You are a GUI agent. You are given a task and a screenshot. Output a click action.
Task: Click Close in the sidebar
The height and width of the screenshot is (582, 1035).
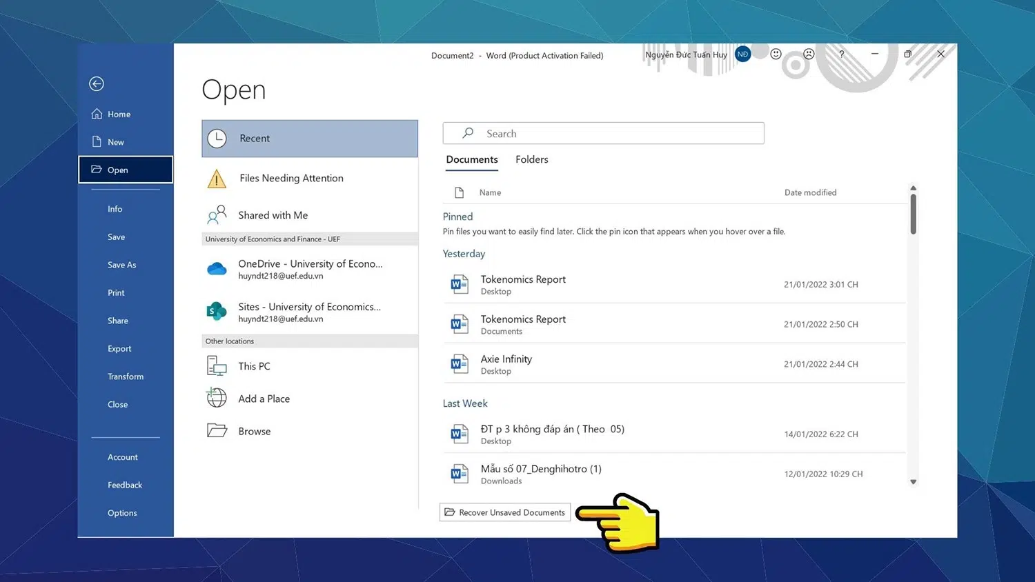126,404
